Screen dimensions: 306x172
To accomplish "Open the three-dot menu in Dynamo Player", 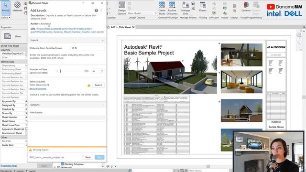I will [x=101, y=11].
